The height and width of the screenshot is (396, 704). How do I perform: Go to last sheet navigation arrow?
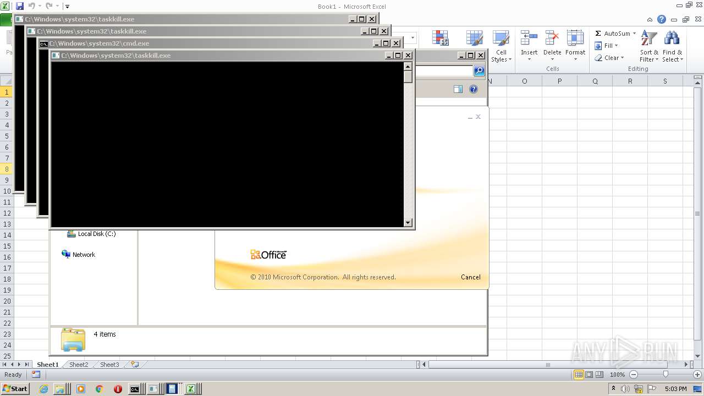point(27,365)
